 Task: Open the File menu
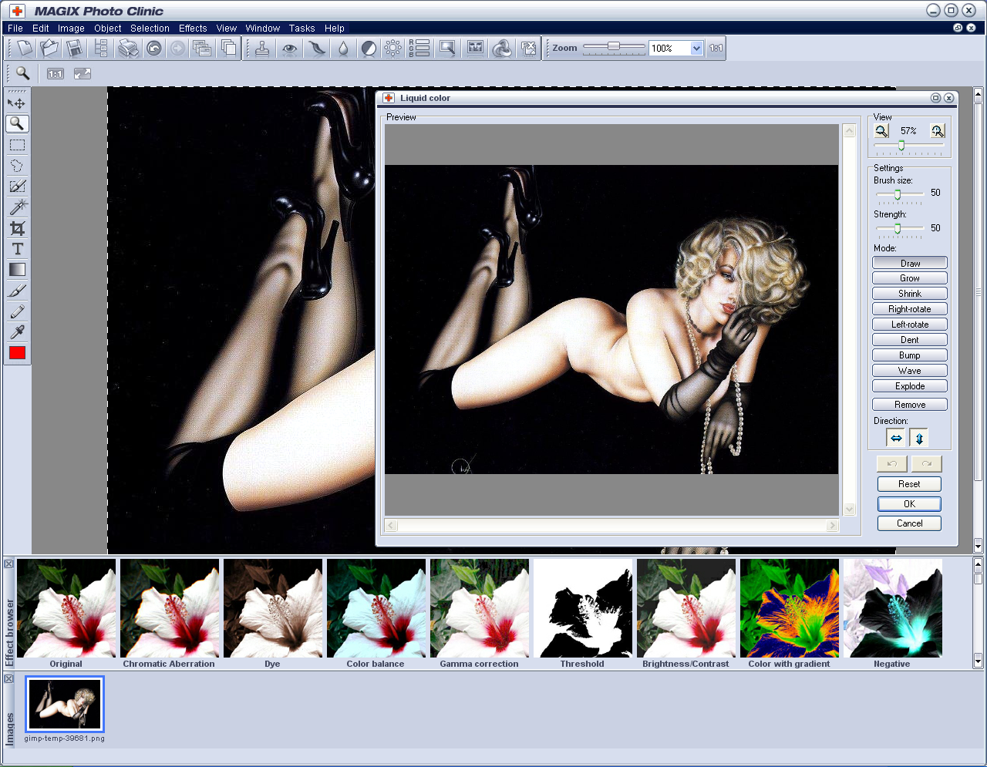(x=15, y=28)
